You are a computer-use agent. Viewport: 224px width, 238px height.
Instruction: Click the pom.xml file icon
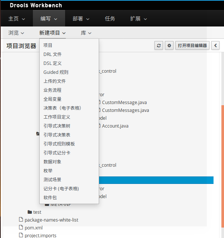click(x=21, y=228)
